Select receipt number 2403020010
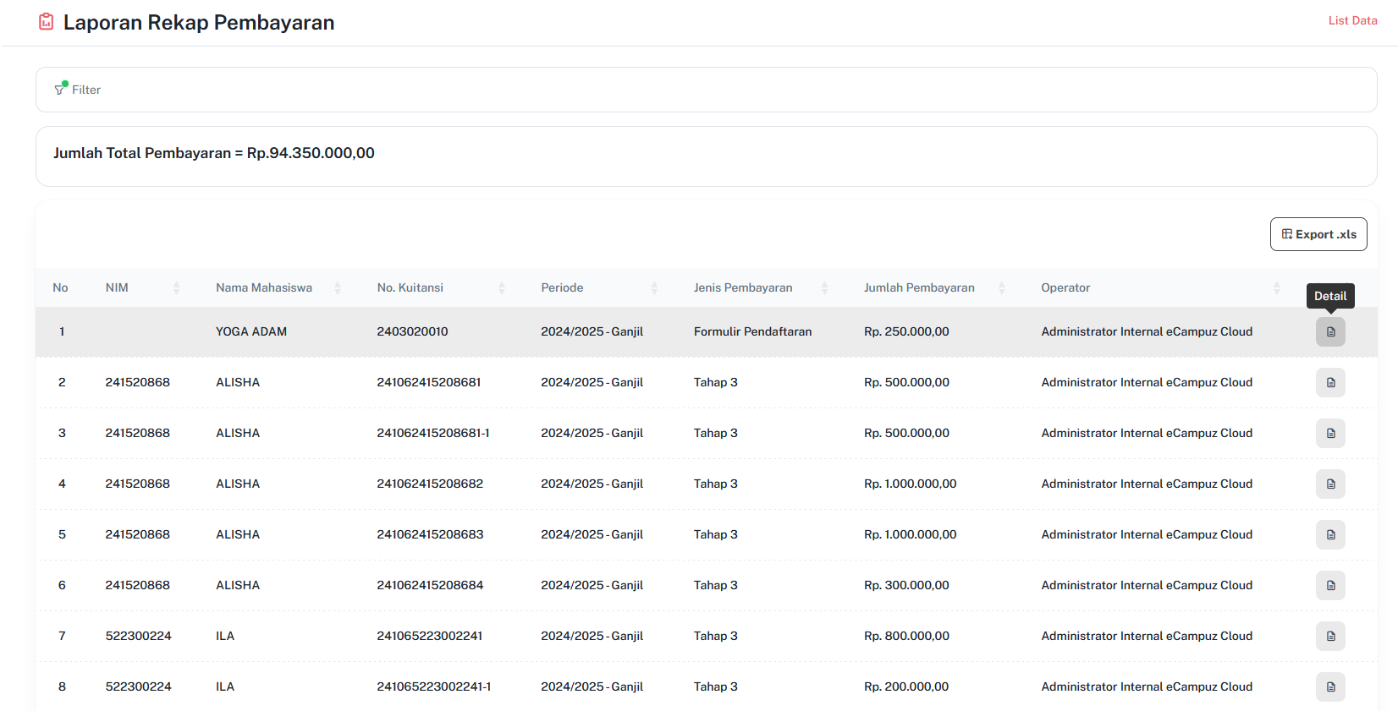 [412, 331]
